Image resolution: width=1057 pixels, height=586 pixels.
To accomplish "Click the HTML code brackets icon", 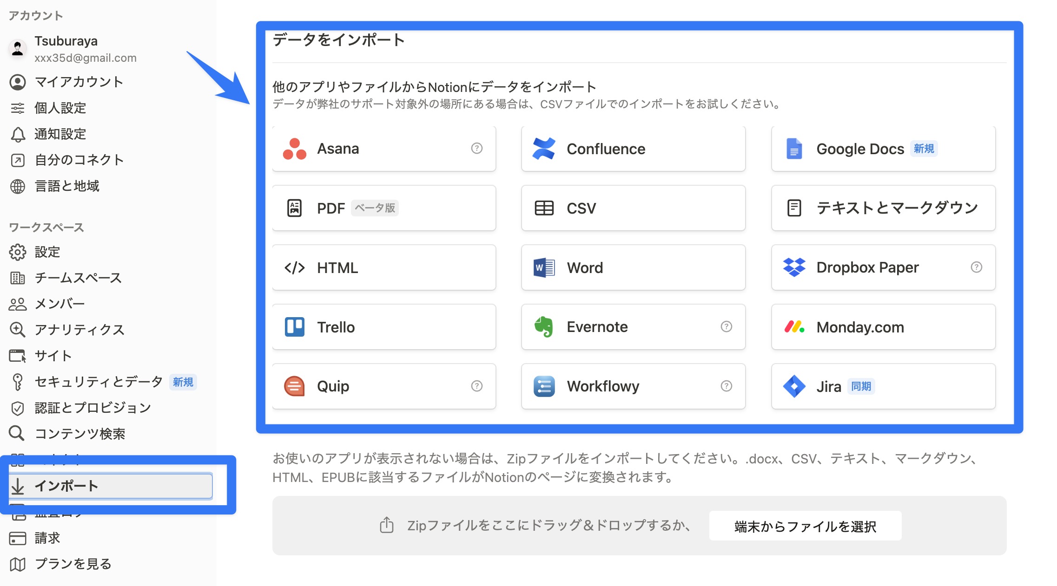I will (294, 267).
